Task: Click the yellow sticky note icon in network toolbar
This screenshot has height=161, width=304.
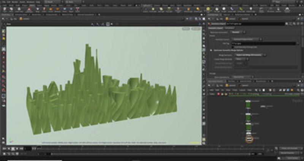Action: click(x=292, y=90)
